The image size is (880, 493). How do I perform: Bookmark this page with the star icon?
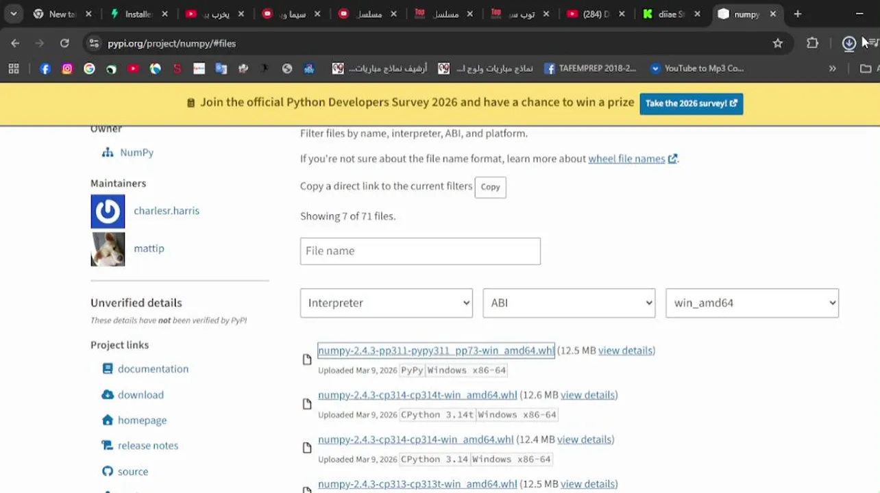click(x=777, y=43)
